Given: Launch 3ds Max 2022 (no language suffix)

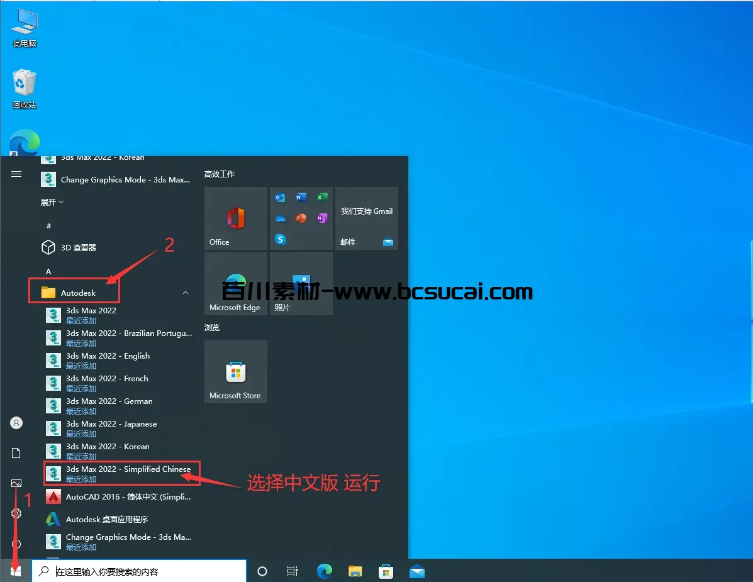Looking at the screenshot, I should click(119, 315).
